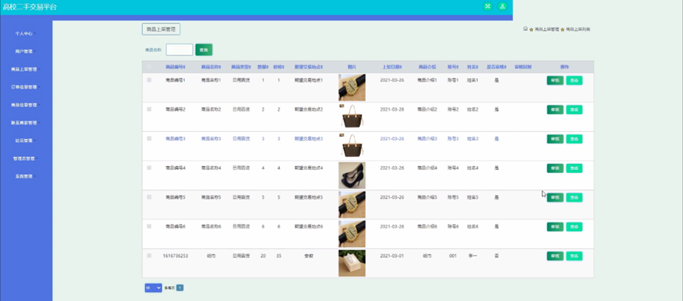Check the box for 商品编号3 row
The image size is (683, 301).
click(x=149, y=138)
